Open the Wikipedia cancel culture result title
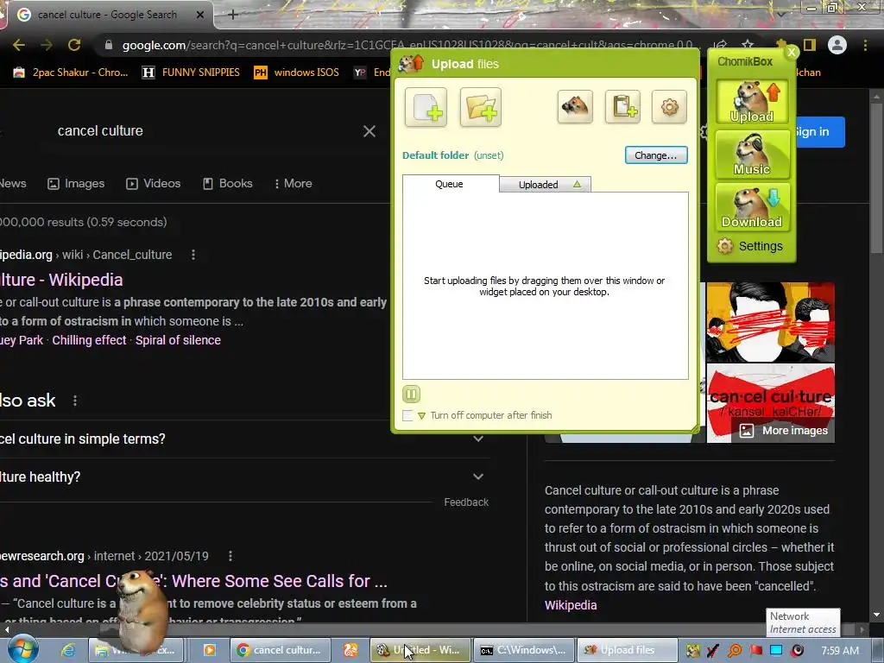This screenshot has width=884, height=663. [61, 281]
